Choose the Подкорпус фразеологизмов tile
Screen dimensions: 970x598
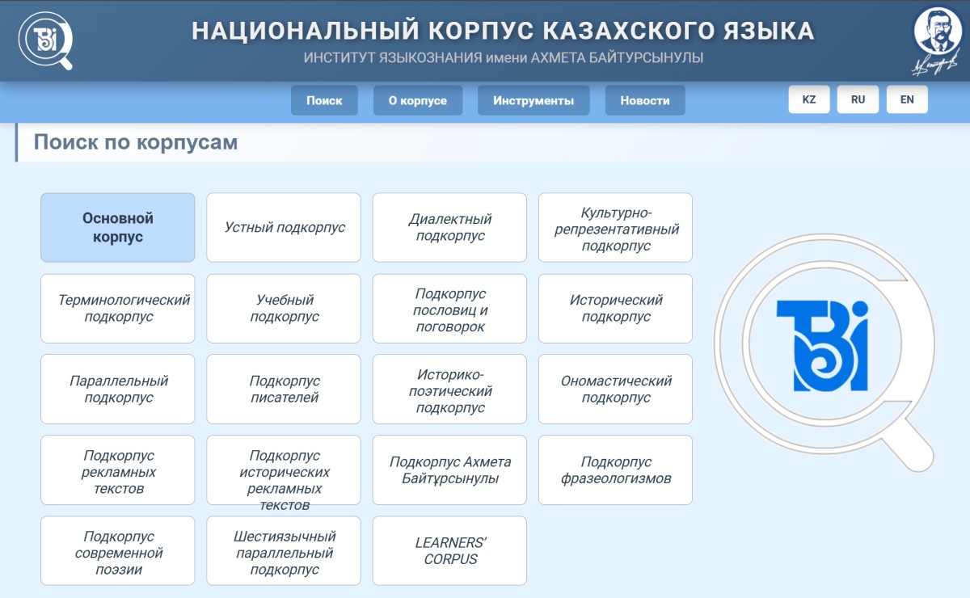(615, 470)
